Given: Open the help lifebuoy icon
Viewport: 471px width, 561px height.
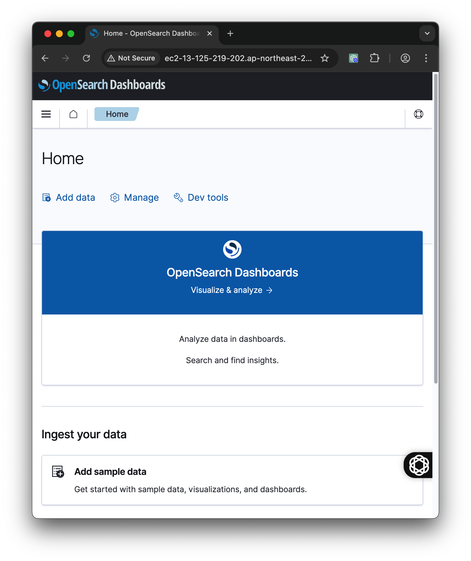Looking at the screenshot, I should coord(418,114).
